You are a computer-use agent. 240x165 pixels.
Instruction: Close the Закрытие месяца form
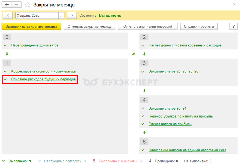point(234,5)
